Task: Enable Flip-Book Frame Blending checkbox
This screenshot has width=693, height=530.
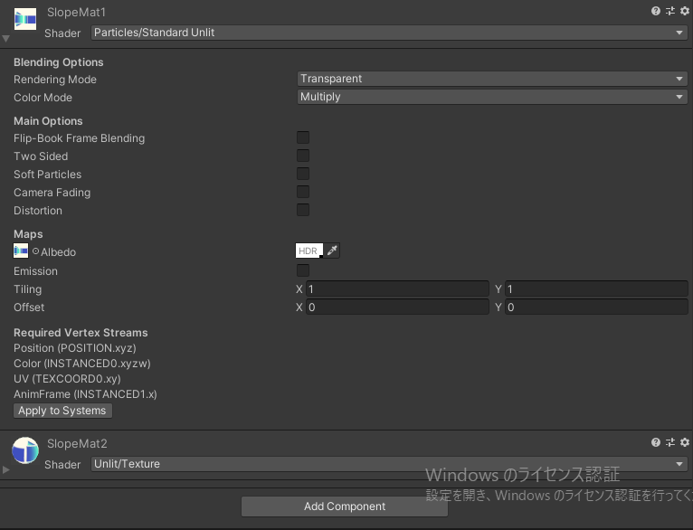Action: 303,137
